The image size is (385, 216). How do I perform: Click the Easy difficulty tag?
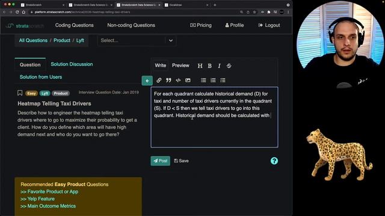pyautogui.click(x=31, y=94)
